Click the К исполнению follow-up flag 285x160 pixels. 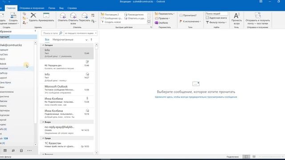[181, 21]
